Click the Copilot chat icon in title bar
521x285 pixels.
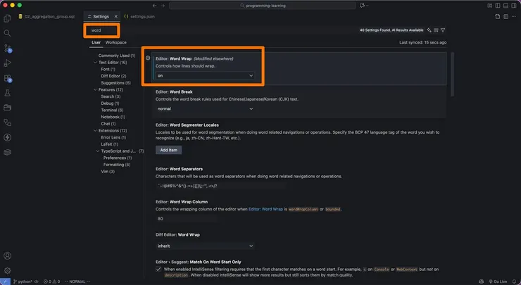point(361,6)
